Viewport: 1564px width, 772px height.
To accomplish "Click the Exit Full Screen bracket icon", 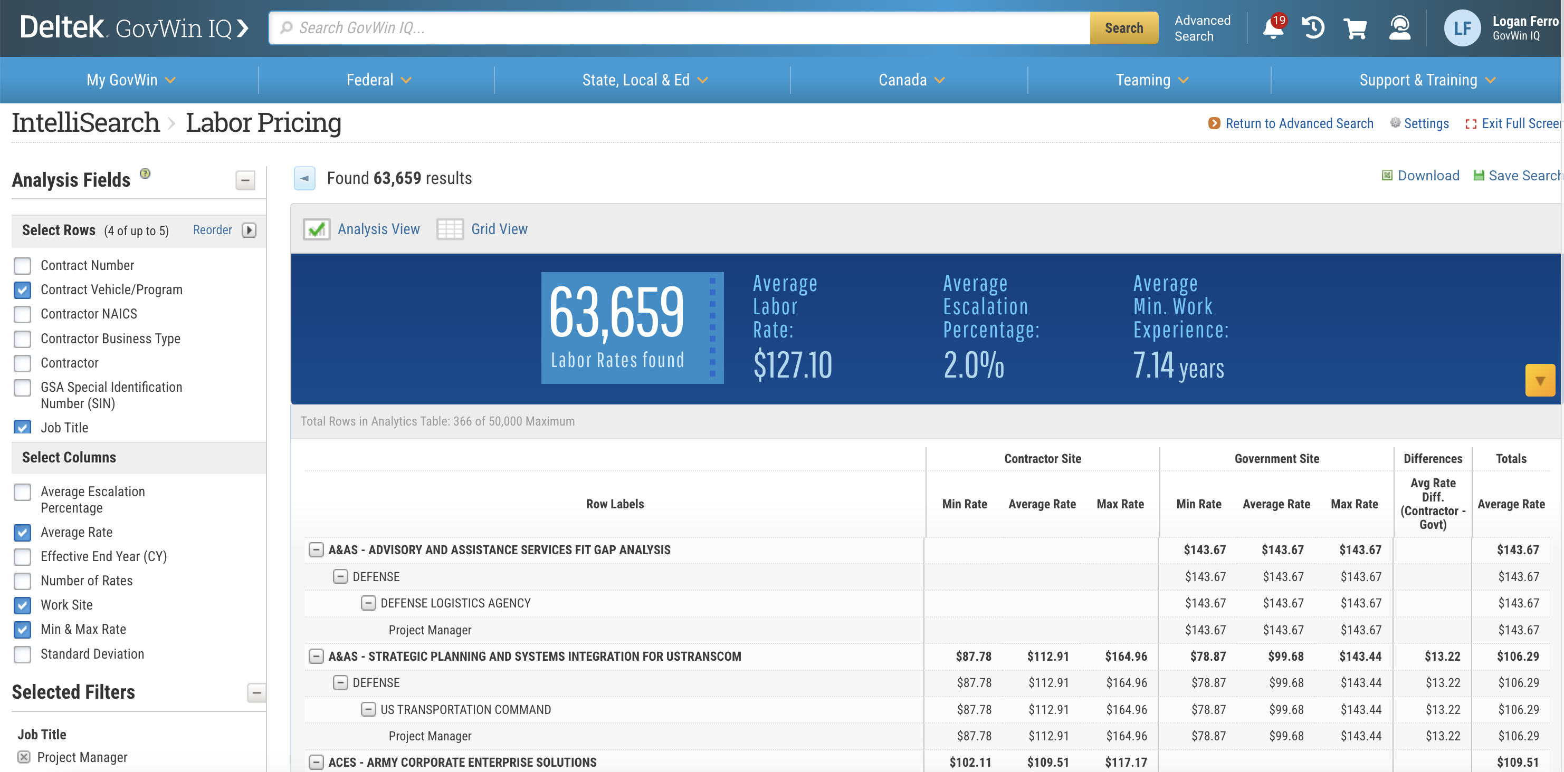I will pyautogui.click(x=1471, y=124).
